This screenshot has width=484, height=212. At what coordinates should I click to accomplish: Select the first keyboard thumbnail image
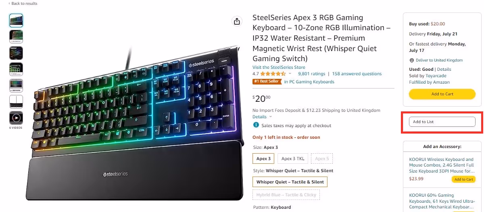point(16,21)
